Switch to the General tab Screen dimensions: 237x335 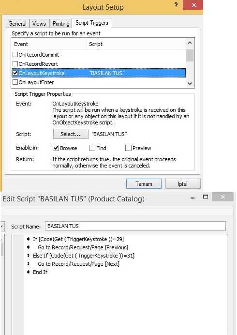[17, 24]
